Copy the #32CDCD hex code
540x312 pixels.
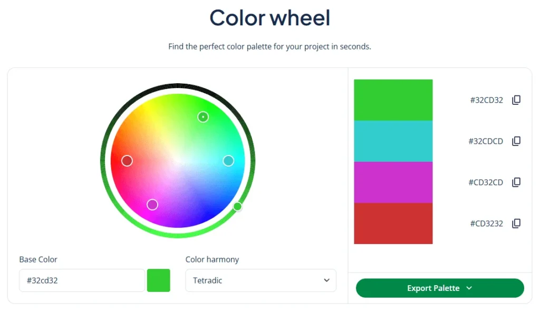click(516, 141)
